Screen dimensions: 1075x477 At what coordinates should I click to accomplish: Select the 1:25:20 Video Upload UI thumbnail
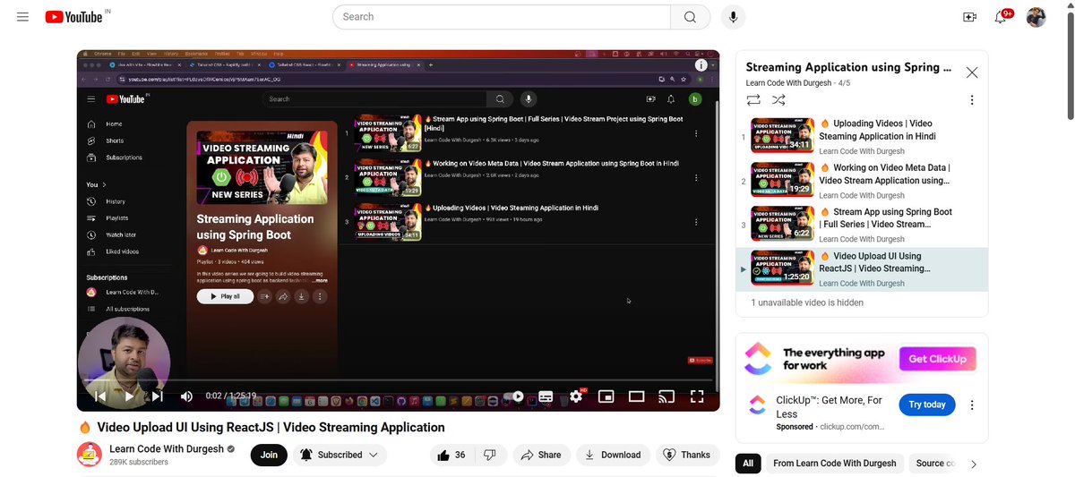[782, 268]
